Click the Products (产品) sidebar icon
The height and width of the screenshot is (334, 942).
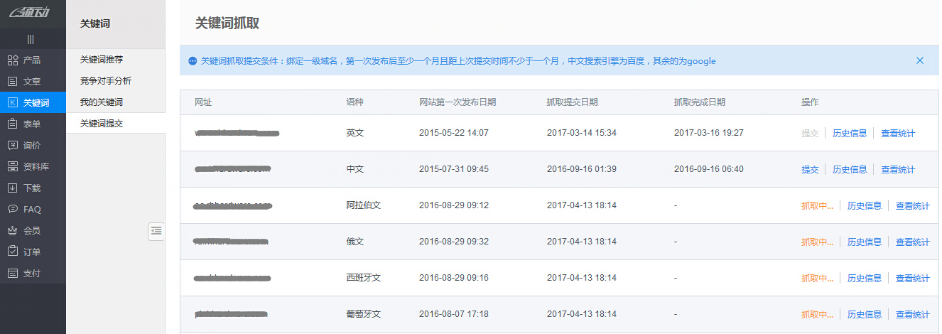coord(13,60)
